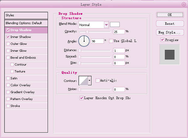188x138 pixels.
Task: Toggle the Preview checkbox
Action: point(162,40)
